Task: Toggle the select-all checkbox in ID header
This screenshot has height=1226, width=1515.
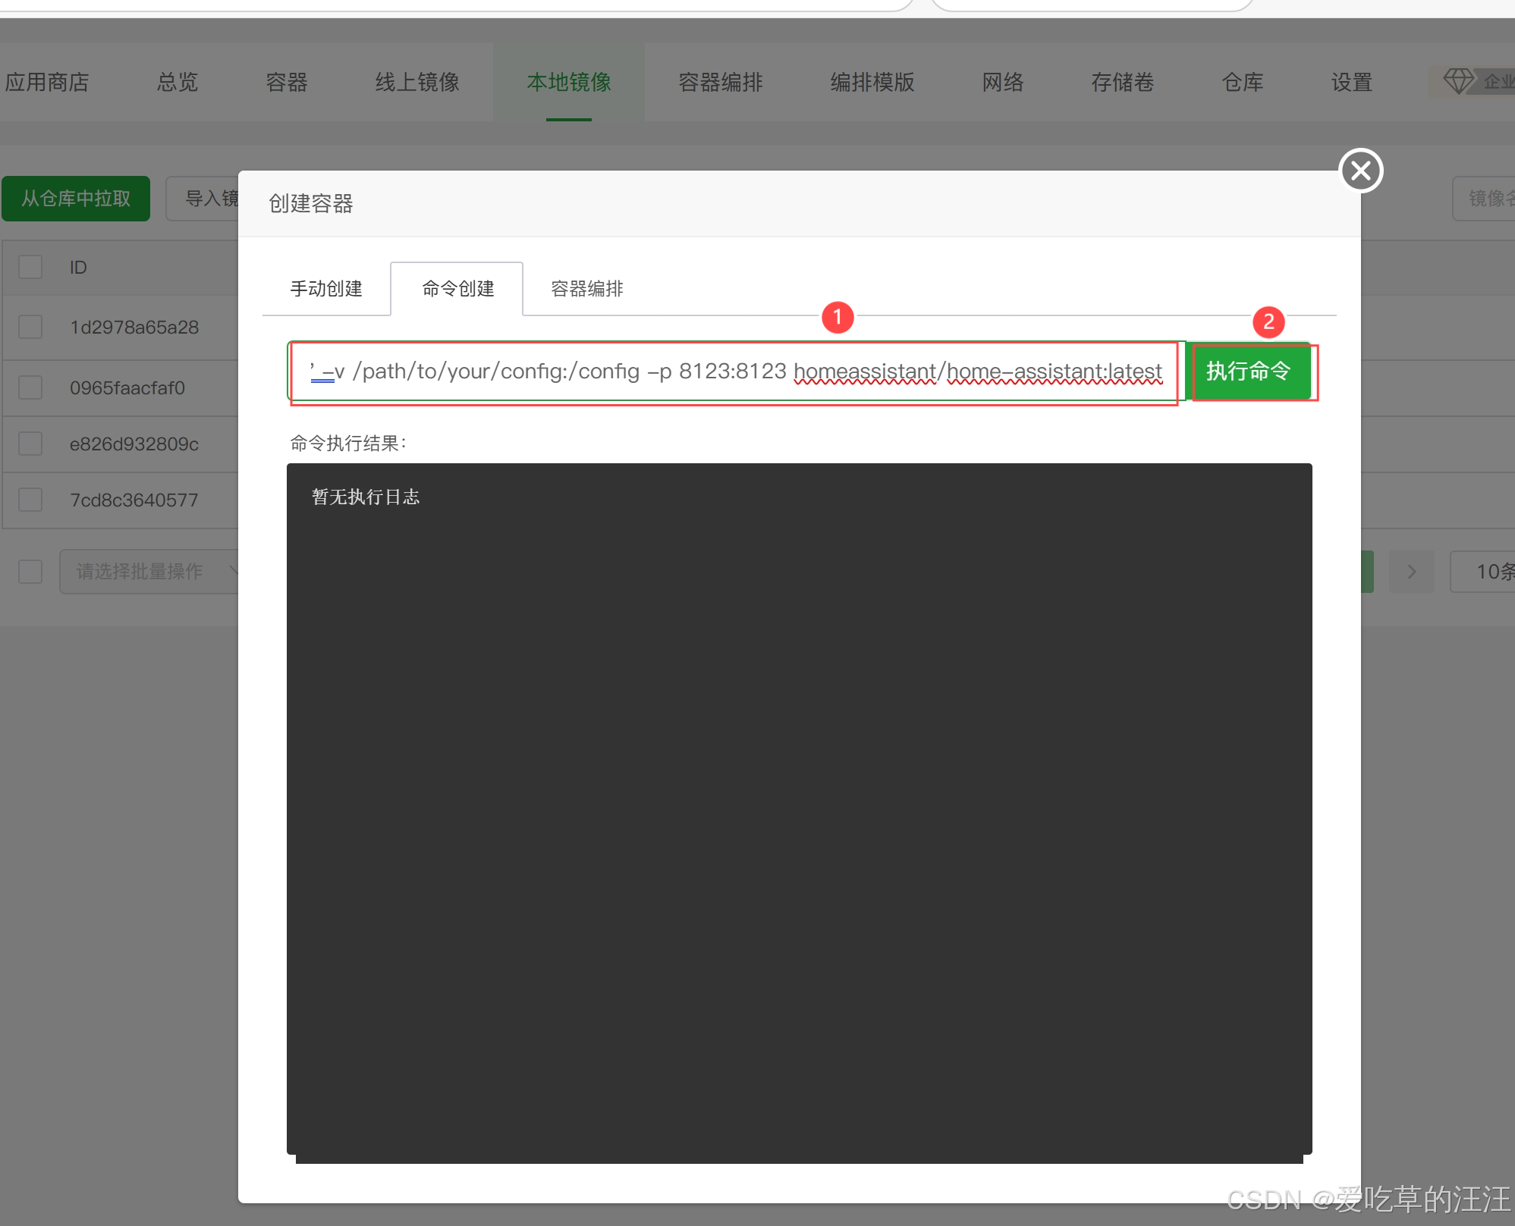Action: pyautogui.click(x=30, y=267)
